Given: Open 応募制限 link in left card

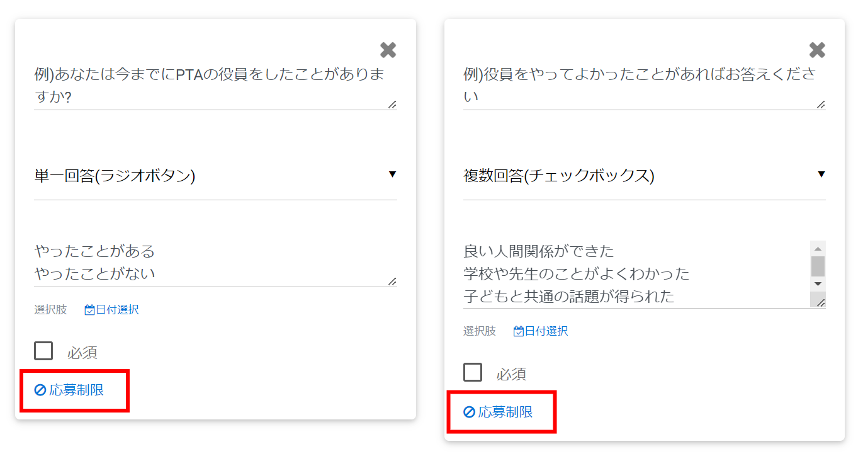Looking at the screenshot, I should pos(76,390).
